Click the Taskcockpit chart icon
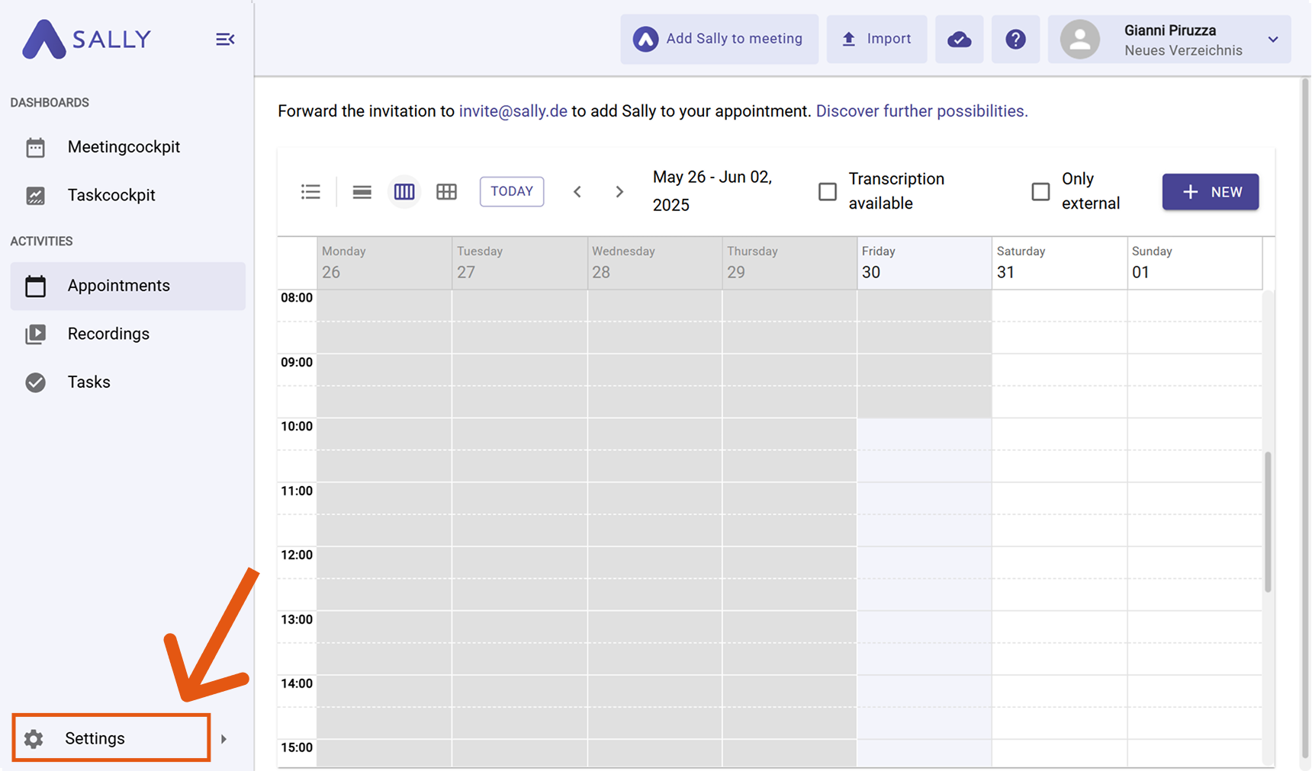 coord(35,196)
